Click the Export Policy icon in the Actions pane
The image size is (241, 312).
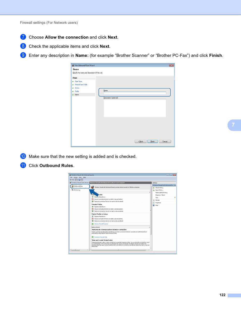coord(154,190)
